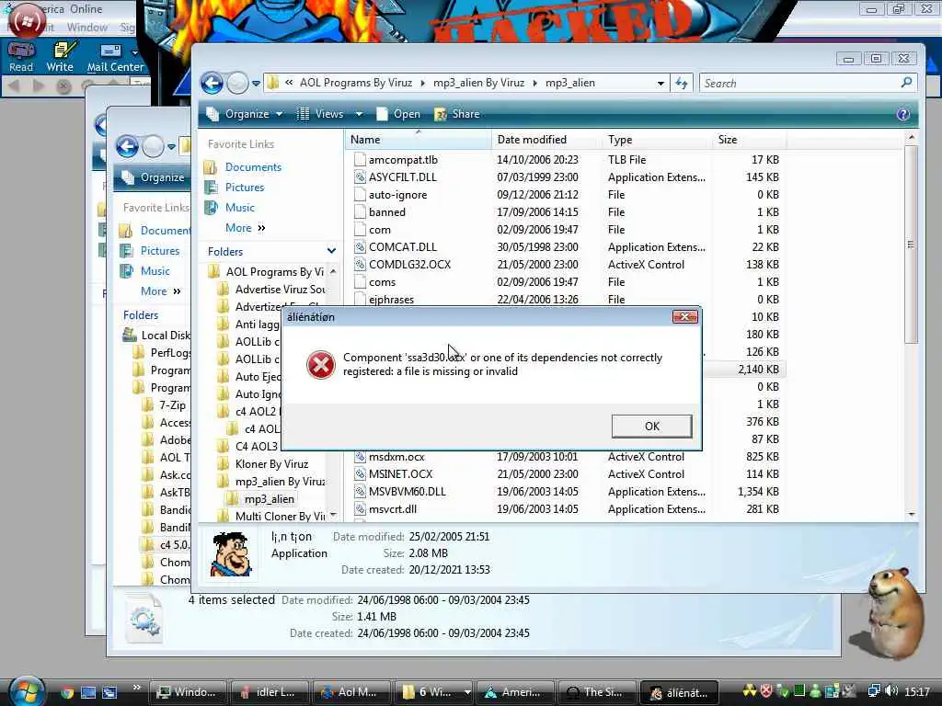Open the Window menu in AOL
Image resolution: width=942 pixels, height=706 pixels.
tap(87, 28)
